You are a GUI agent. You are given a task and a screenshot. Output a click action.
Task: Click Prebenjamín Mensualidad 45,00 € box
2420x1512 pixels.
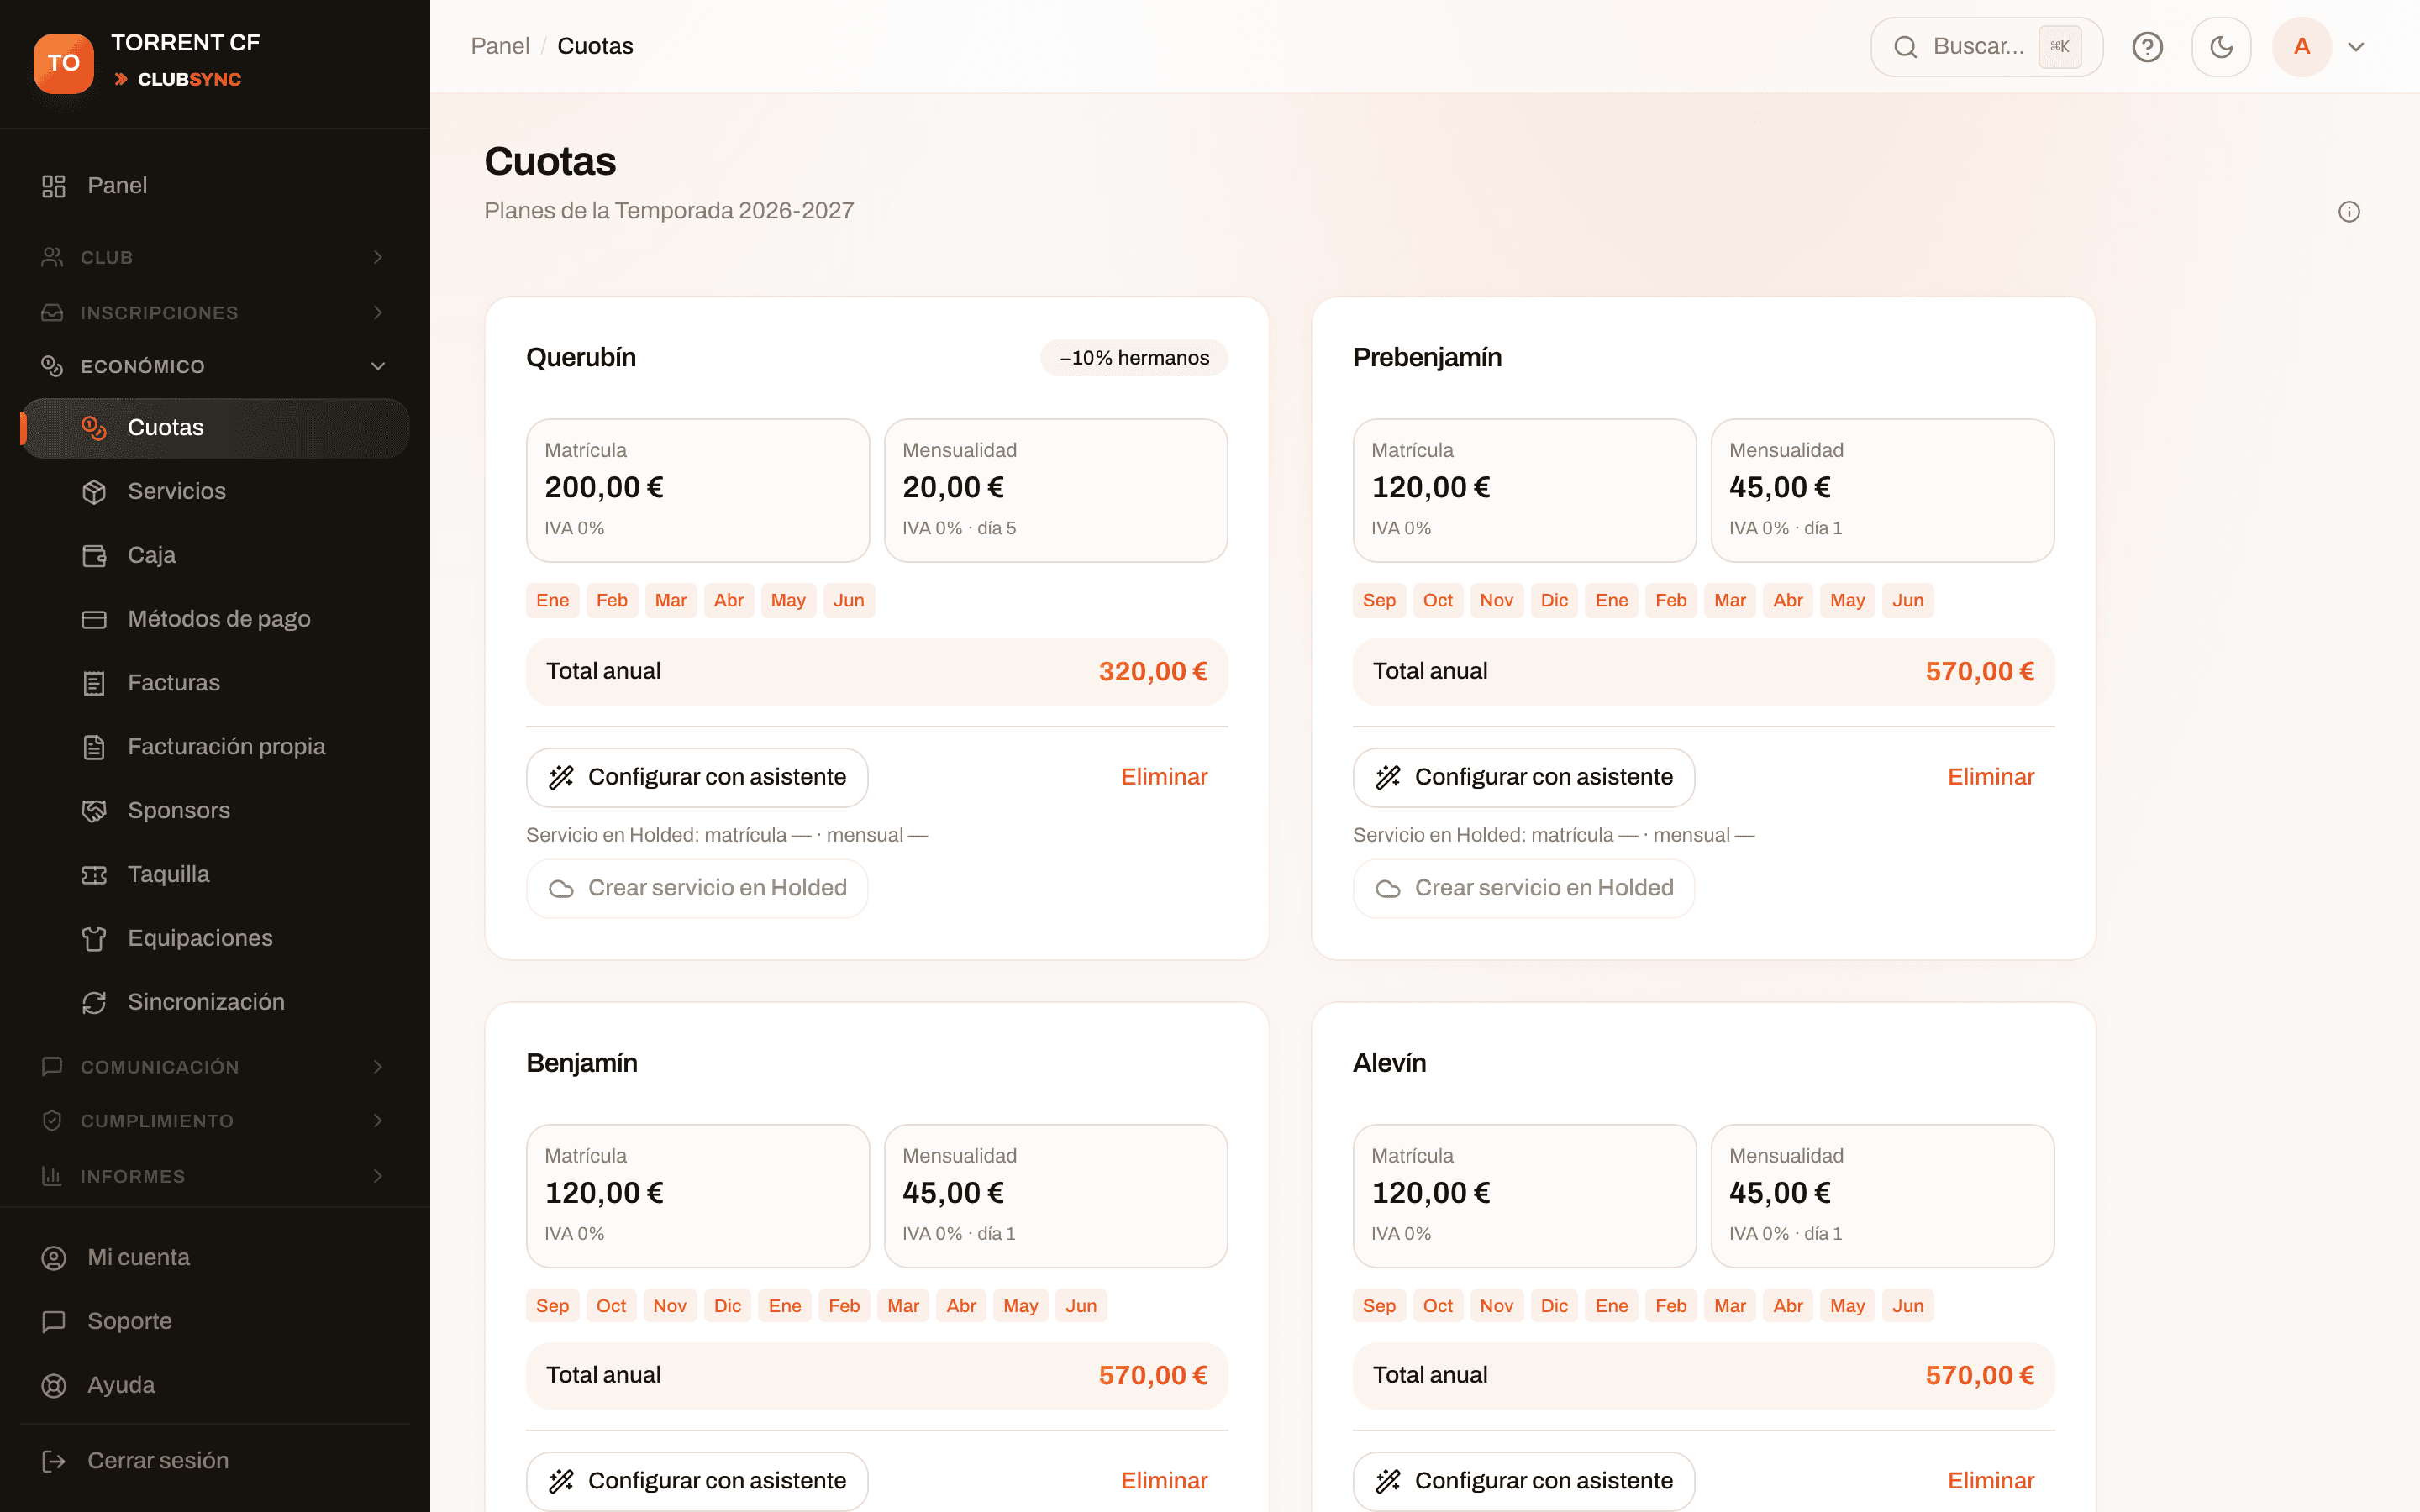[1883, 491]
